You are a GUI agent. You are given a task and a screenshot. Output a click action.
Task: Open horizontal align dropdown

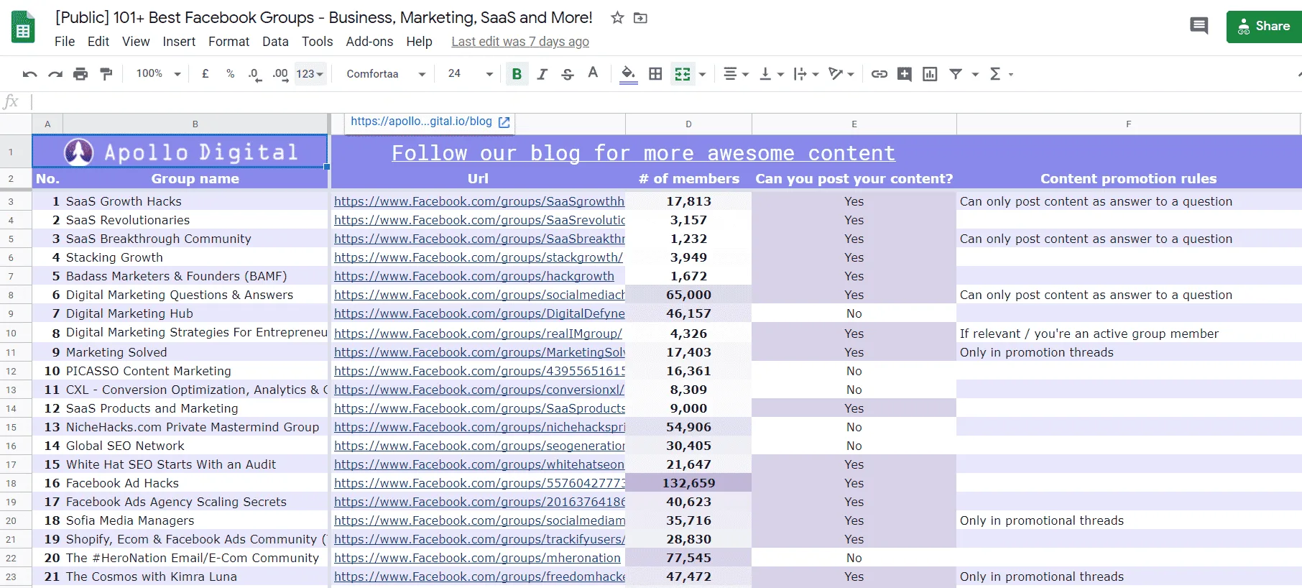pyautogui.click(x=736, y=74)
